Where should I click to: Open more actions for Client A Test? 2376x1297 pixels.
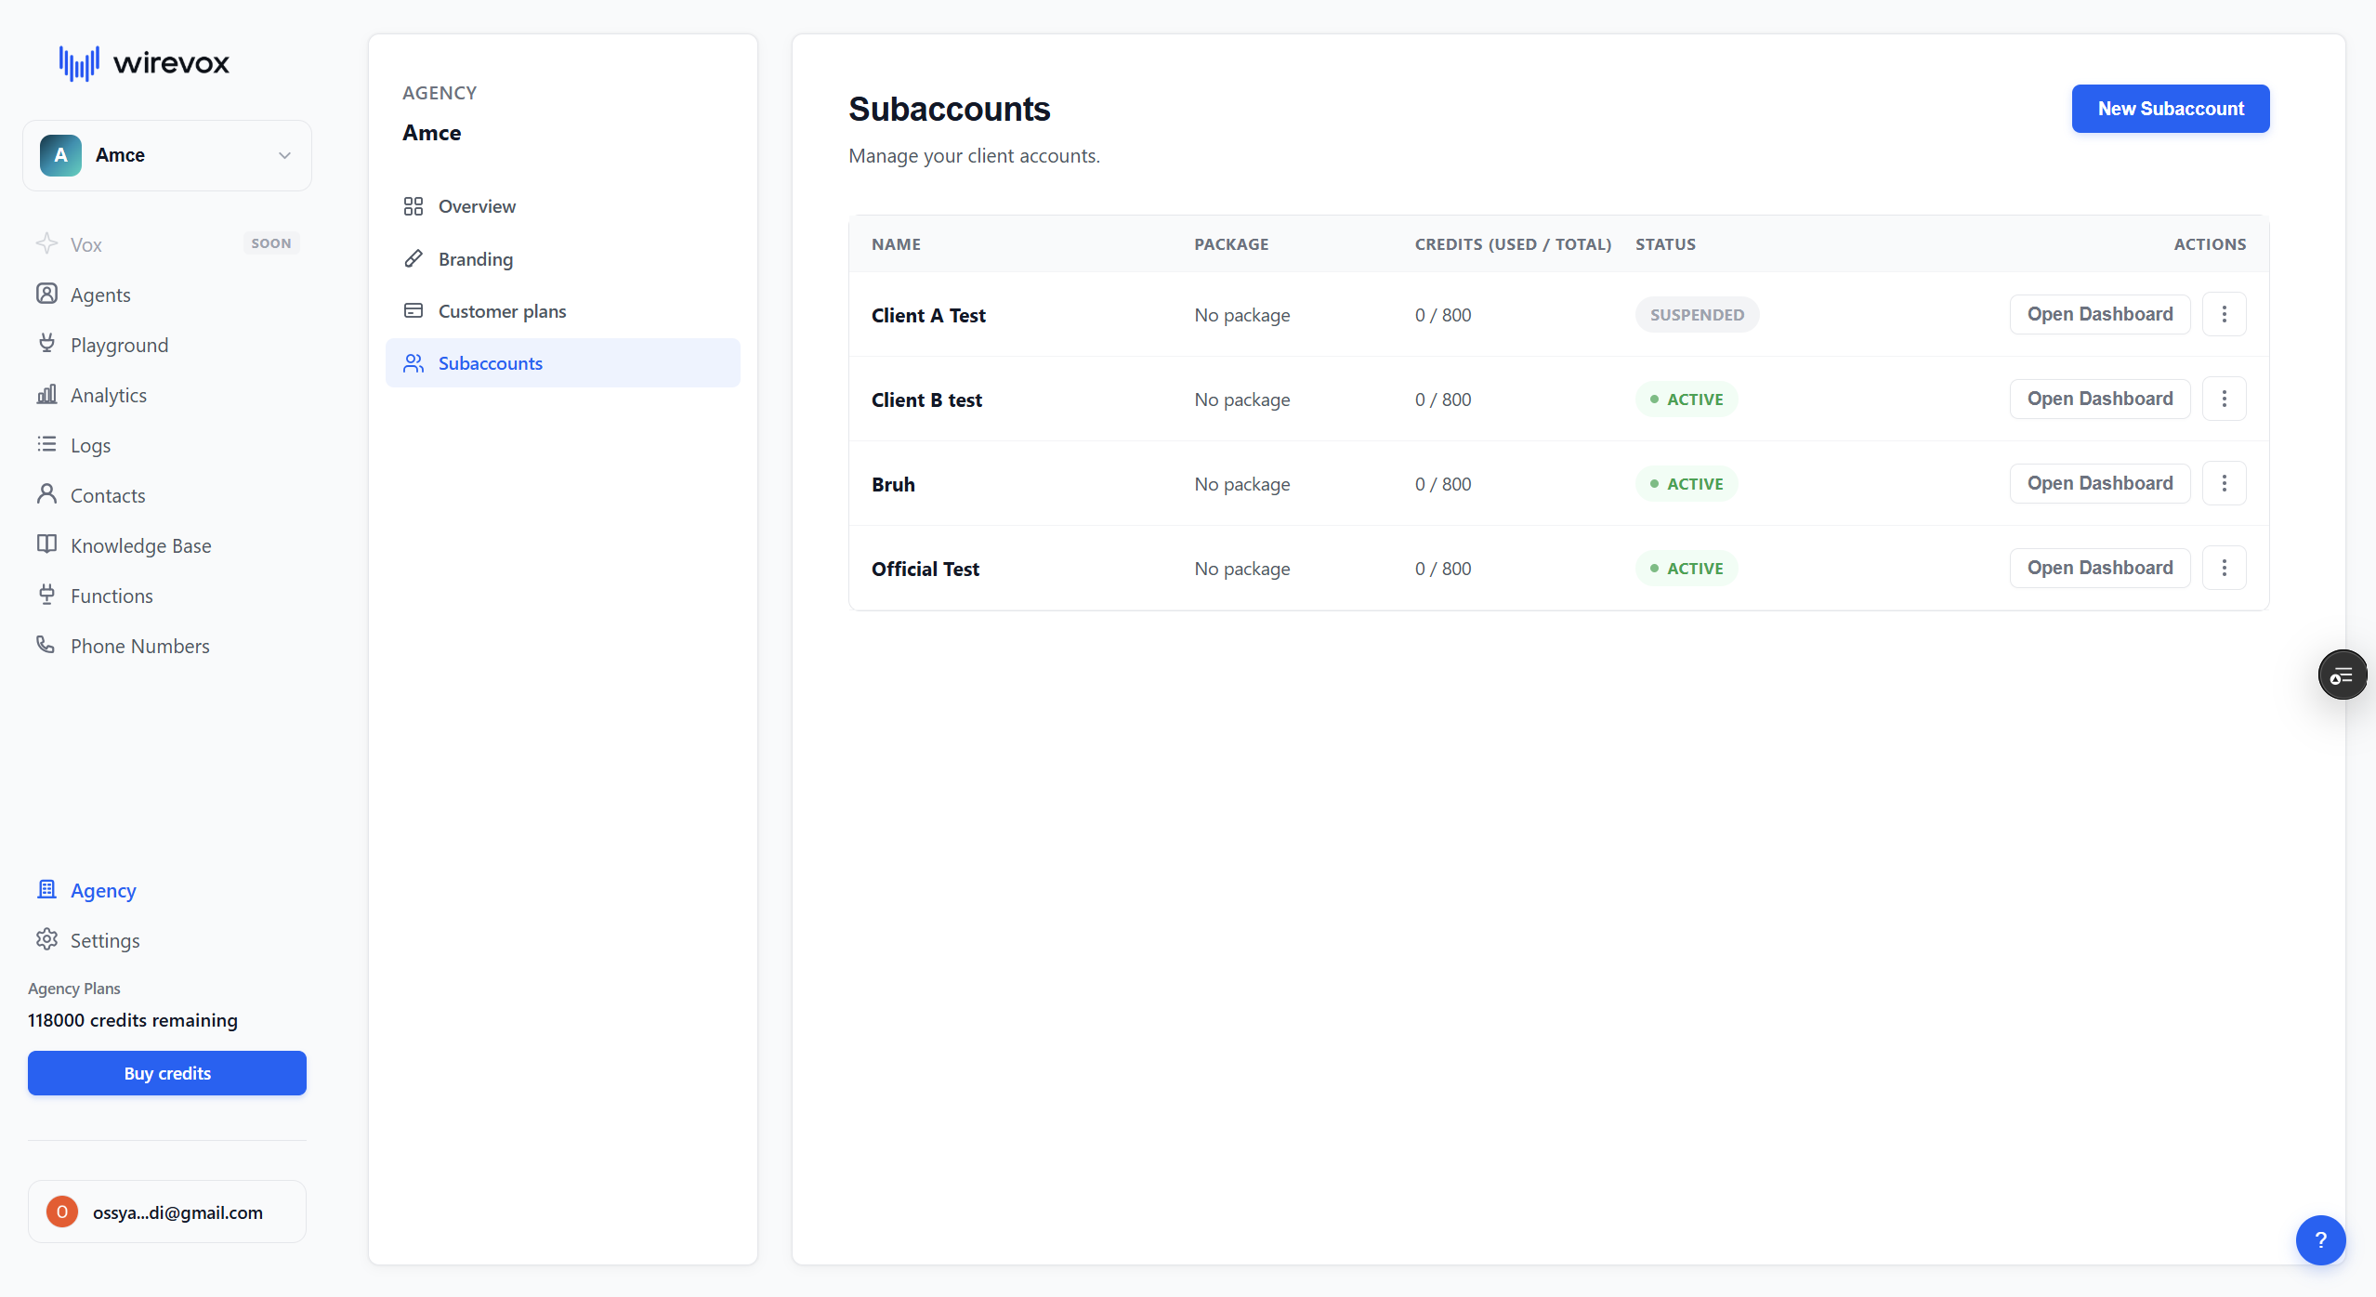click(x=2224, y=314)
